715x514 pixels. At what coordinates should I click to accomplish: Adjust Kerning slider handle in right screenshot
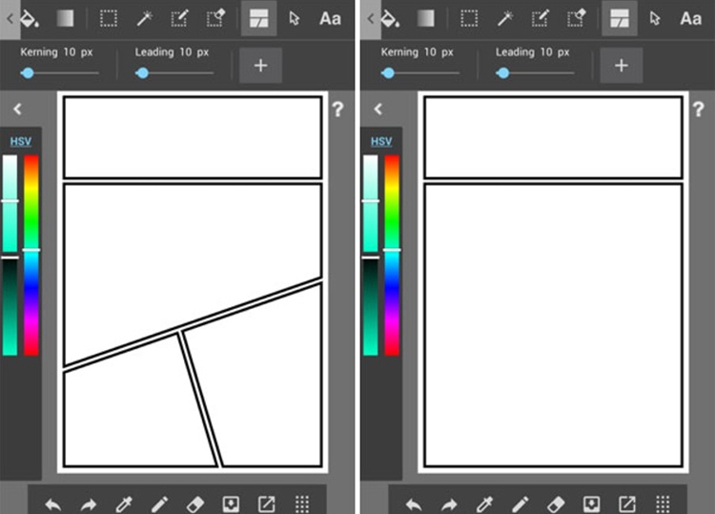coord(389,72)
